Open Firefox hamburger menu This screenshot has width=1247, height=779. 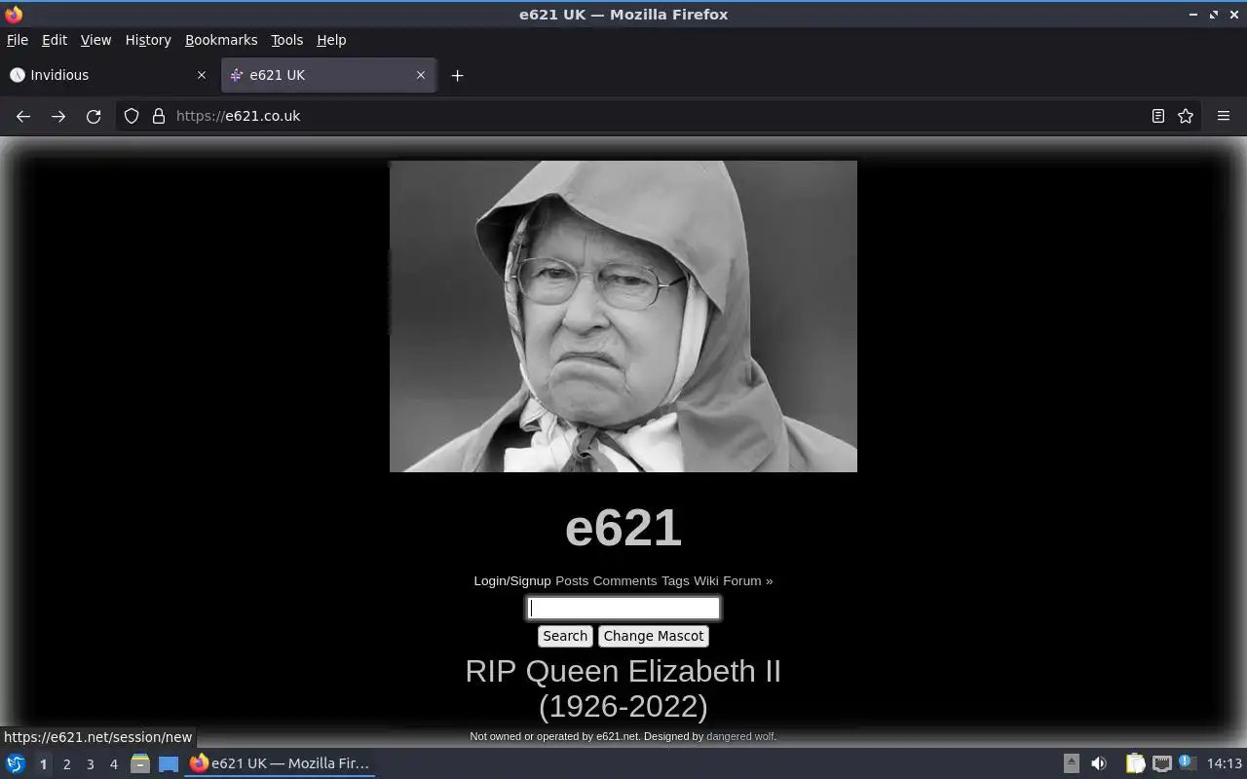point(1224,116)
